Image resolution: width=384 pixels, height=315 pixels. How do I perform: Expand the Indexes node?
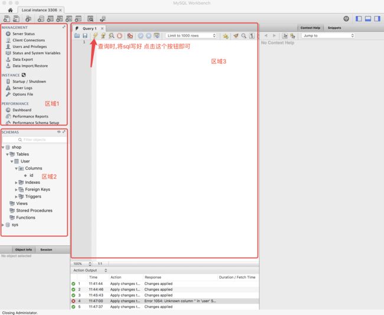16,183
